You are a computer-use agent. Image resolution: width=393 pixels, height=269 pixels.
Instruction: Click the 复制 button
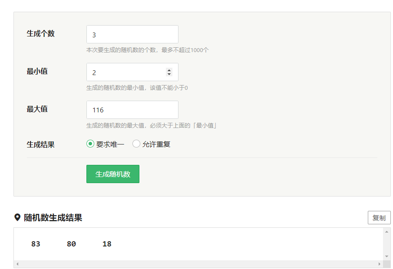tap(379, 218)
